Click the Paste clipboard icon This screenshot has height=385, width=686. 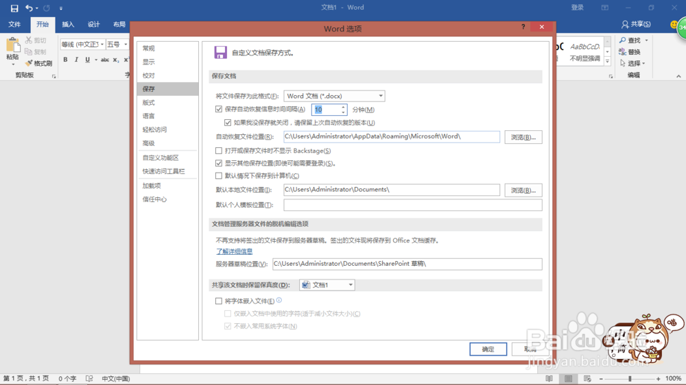[12, 45]
